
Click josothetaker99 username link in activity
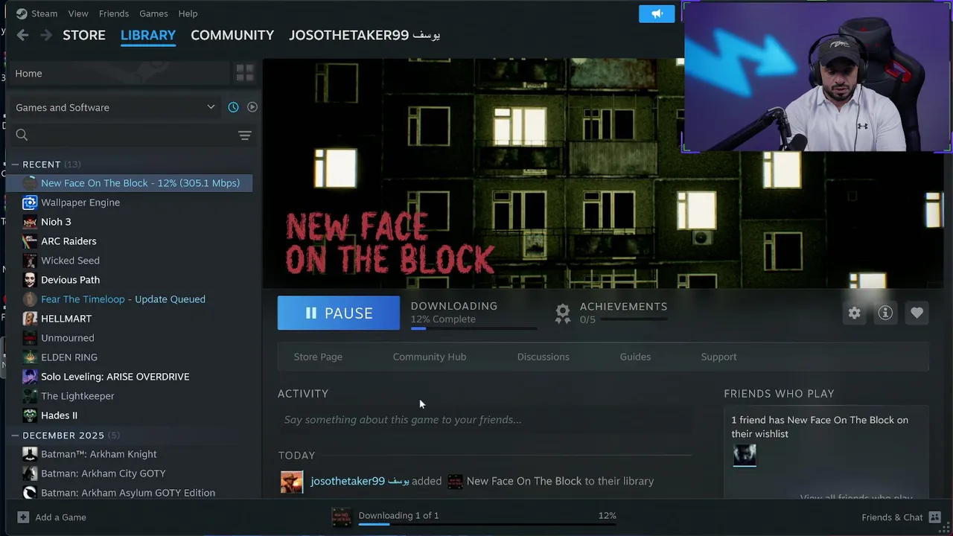pyautogui.click(x=360, y=481)
